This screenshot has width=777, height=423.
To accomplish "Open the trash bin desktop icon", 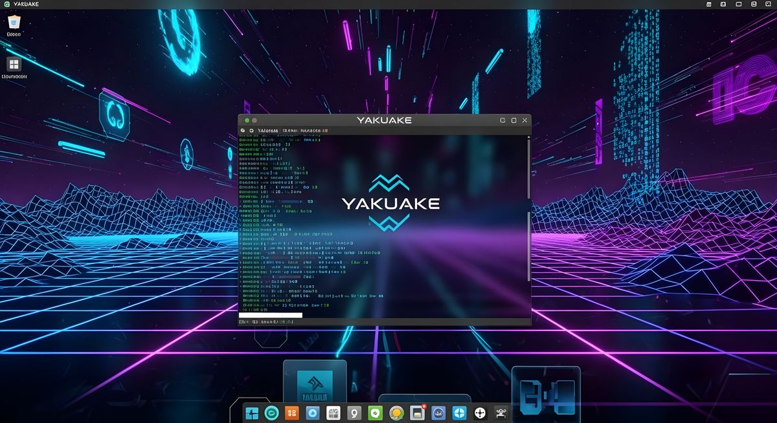I will (13, 23).
